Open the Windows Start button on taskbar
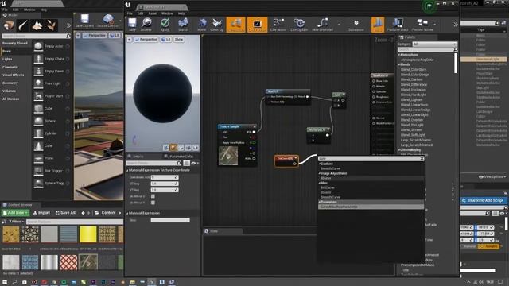The image size is (509, 286). 5,282
